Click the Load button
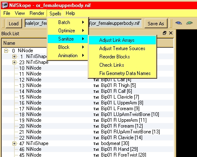The height and width of the screenshot is (157, 197). [14, 24]
